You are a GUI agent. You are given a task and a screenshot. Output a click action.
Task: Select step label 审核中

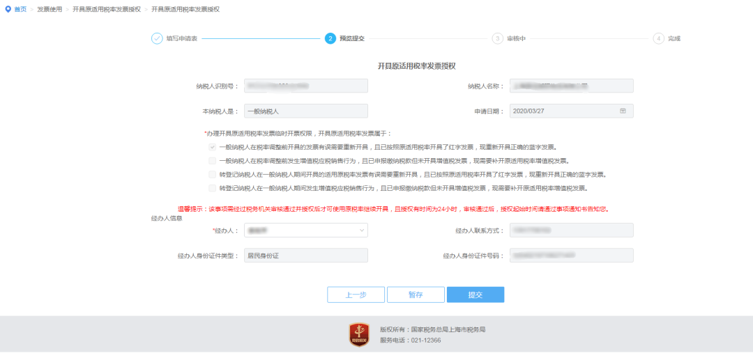[516, 38]
